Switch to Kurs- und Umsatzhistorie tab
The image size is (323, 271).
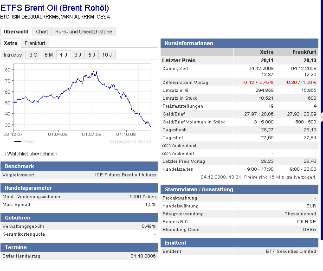(x=84, y=32)
